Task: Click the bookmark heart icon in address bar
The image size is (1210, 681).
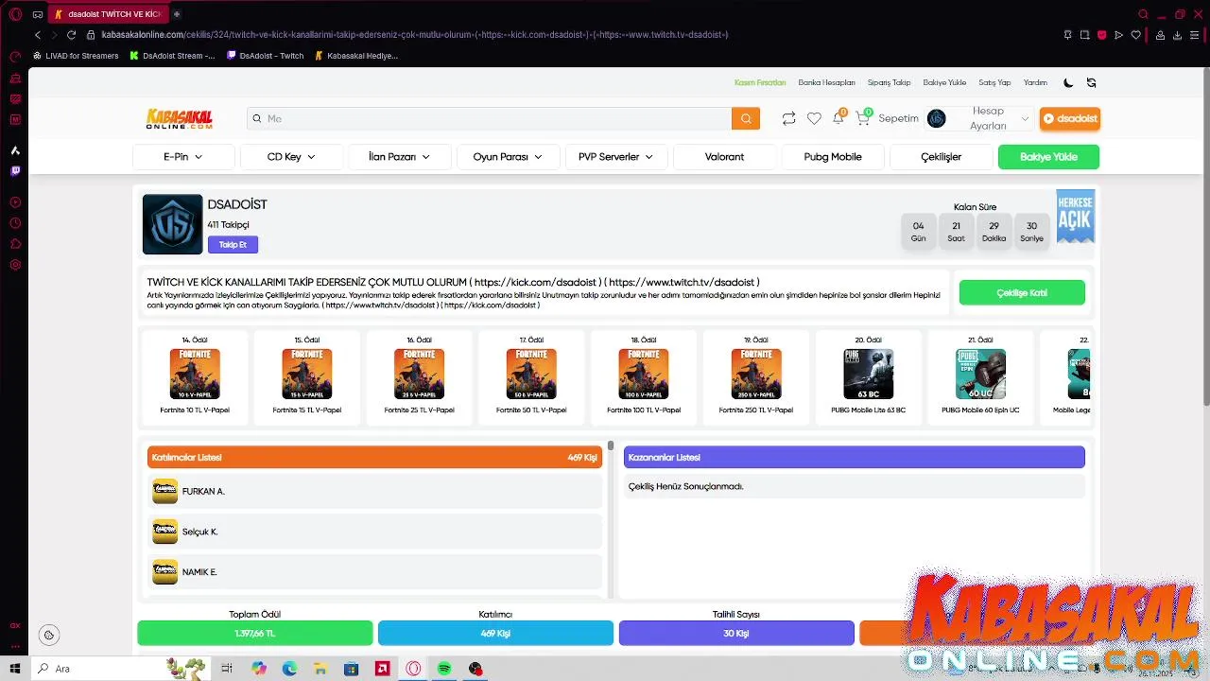Action: coord(1136,35)
